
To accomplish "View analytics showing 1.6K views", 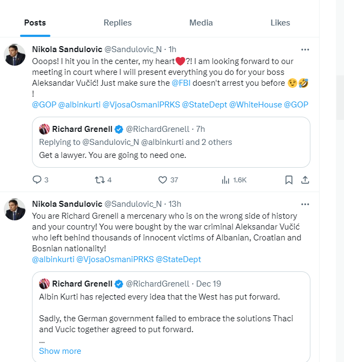I will [x=225, y=180].
